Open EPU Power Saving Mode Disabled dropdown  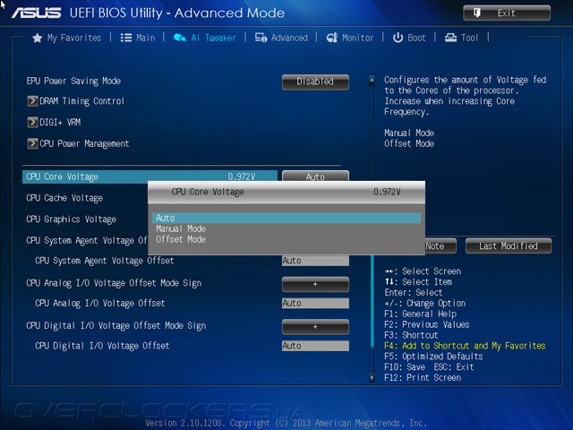pos(315,82)
